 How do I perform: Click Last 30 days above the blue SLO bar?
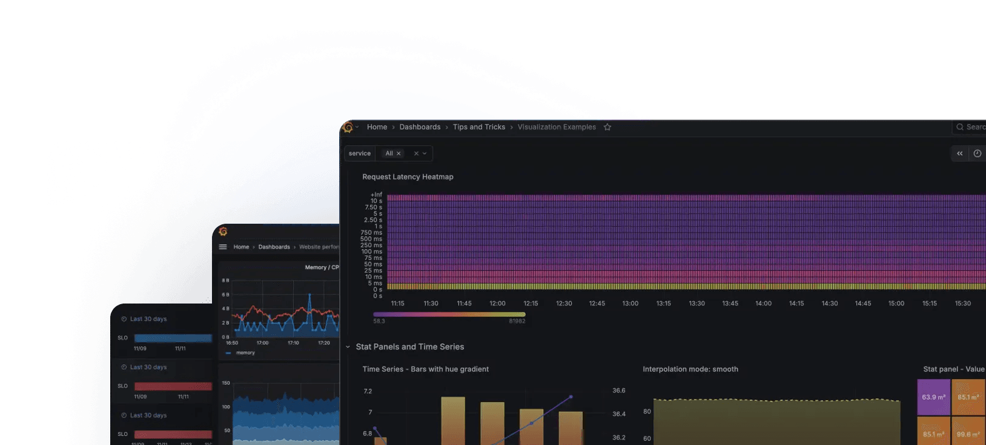[148, 319]
